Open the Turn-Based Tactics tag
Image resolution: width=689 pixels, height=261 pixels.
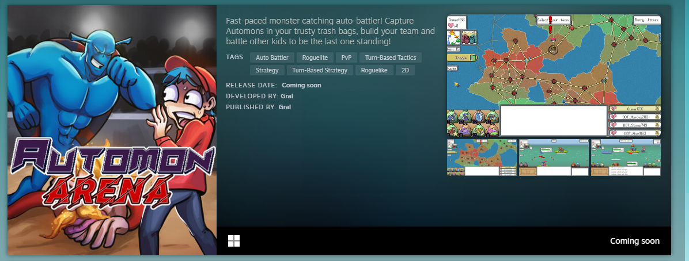[x=391, y=57]
